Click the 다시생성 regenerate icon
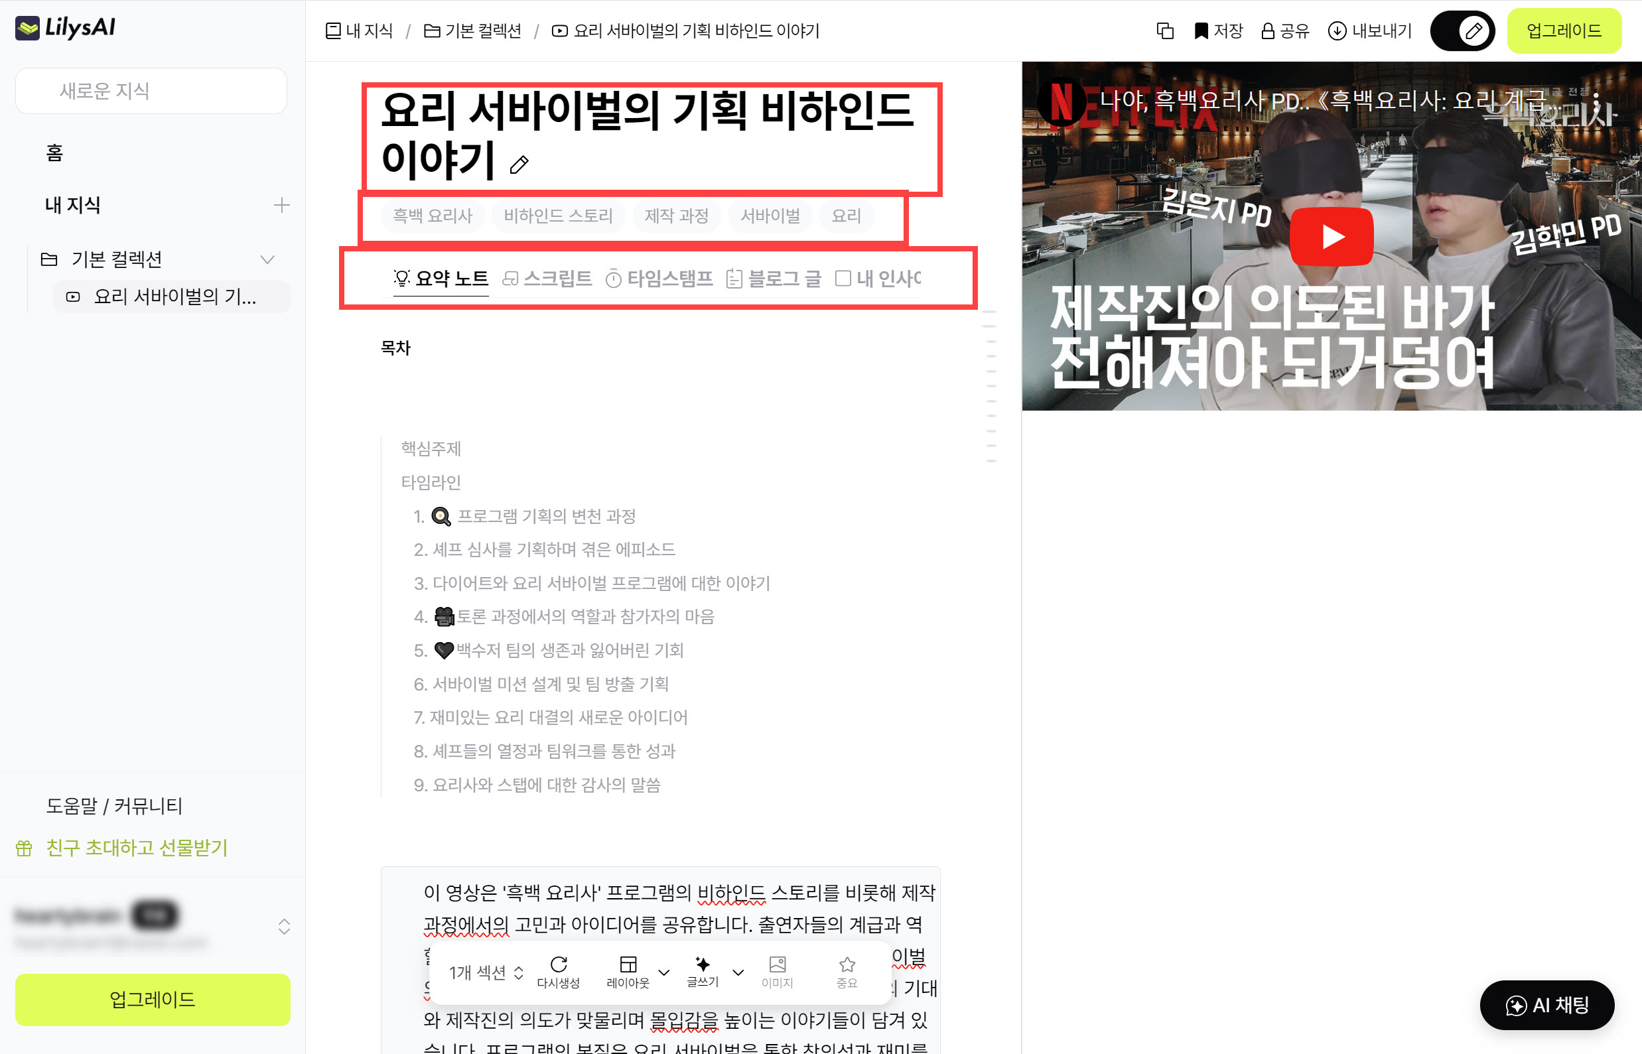 click(559, 965)
